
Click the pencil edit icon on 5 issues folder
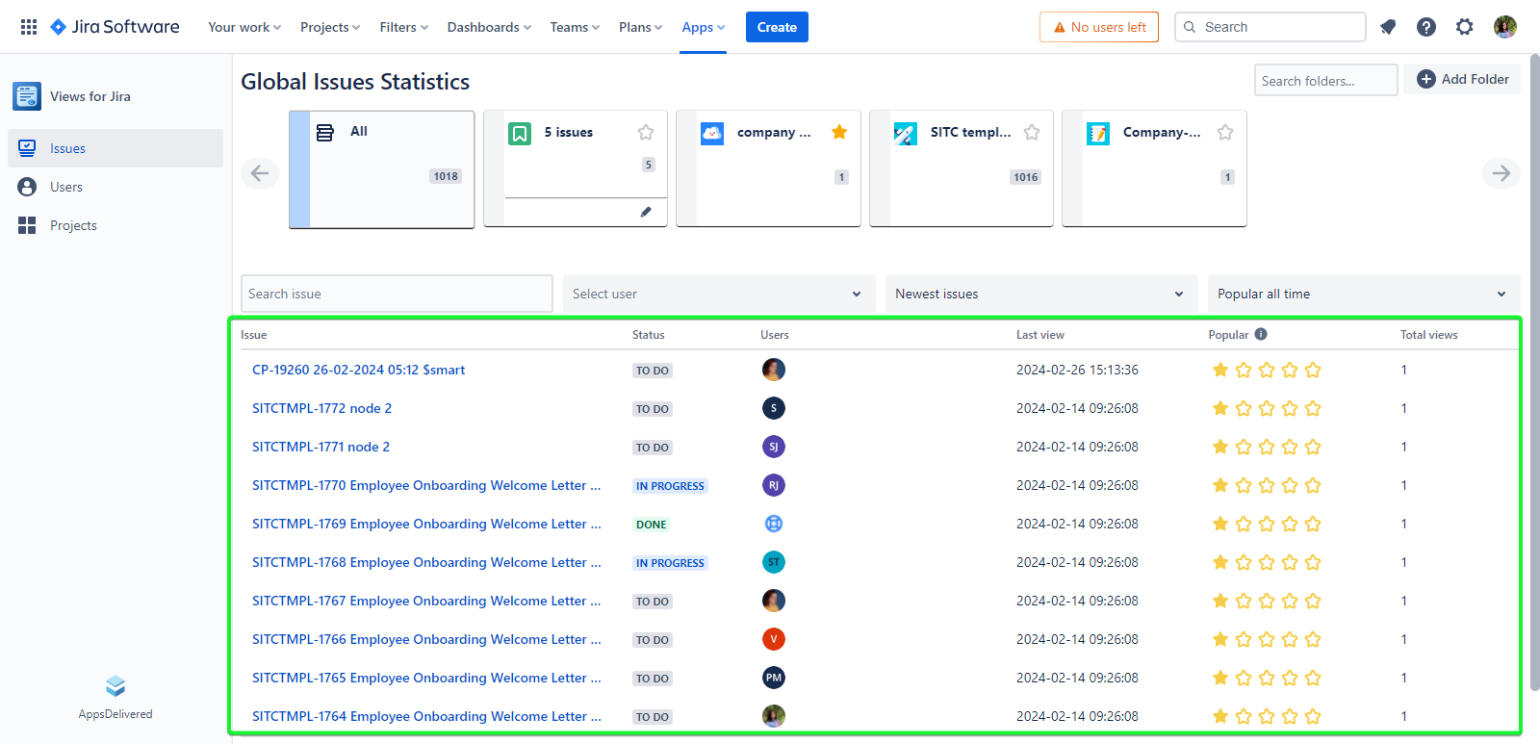tap(646, 212)
